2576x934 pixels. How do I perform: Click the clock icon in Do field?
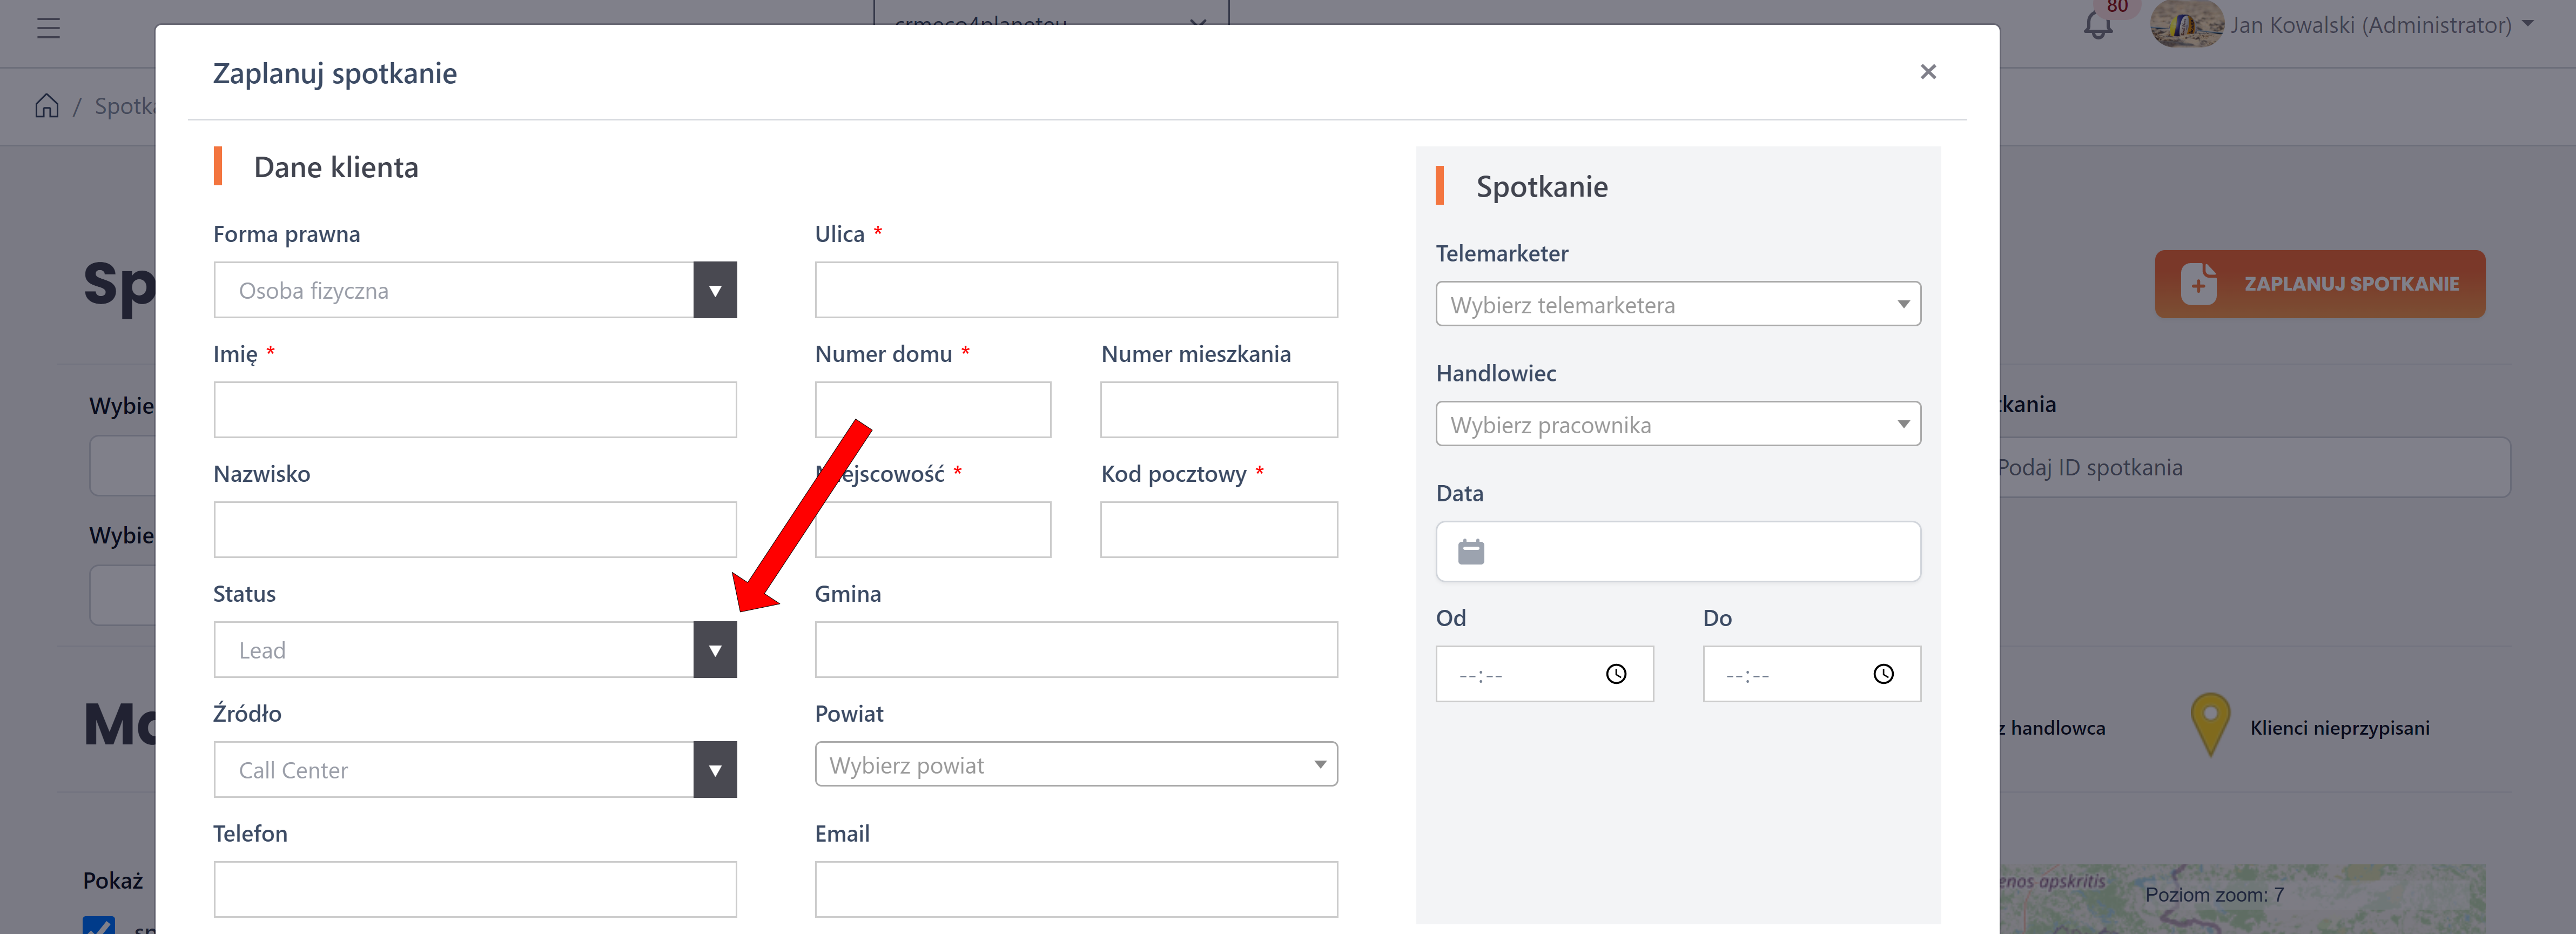1882,674
